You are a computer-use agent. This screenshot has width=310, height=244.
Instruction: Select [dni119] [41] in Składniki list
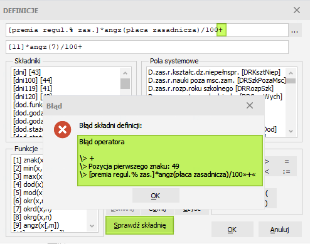[33, 88]
